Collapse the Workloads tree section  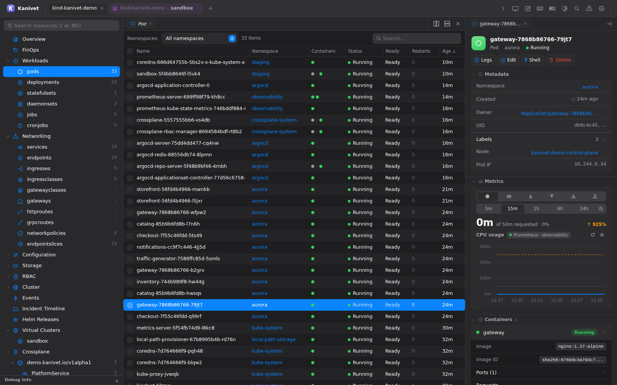(8, 61)
